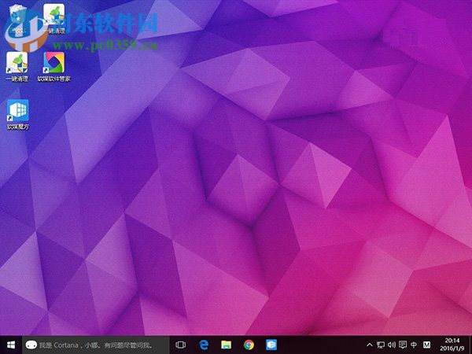This screenshot has width=472, height=354.
Task: Open the clock showing 20:14
Action: click(x=452, y=345)
